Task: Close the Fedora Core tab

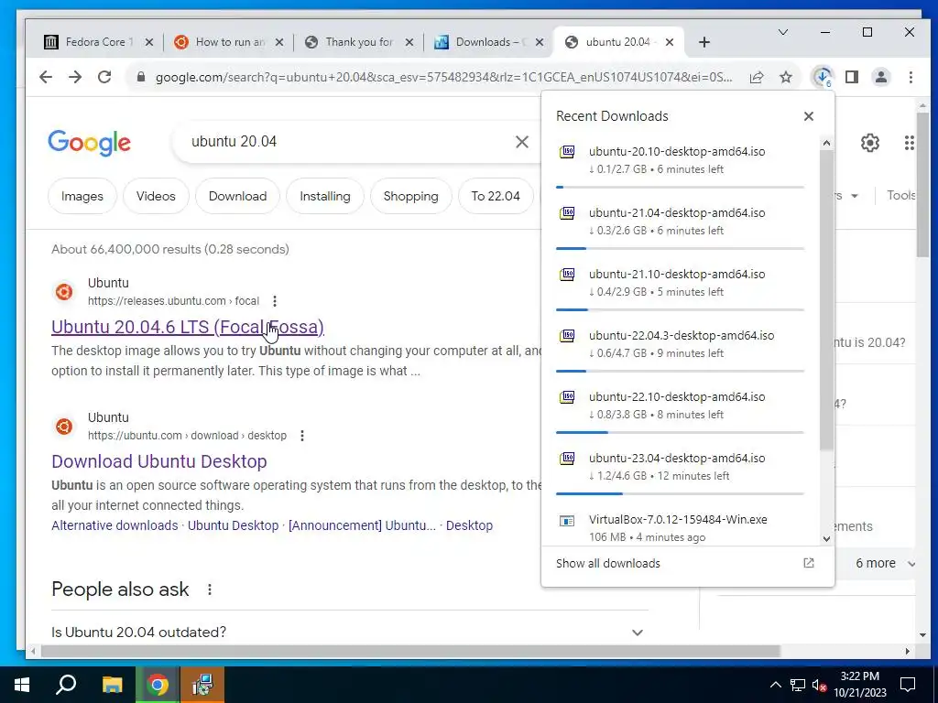Action: point(149,42)
